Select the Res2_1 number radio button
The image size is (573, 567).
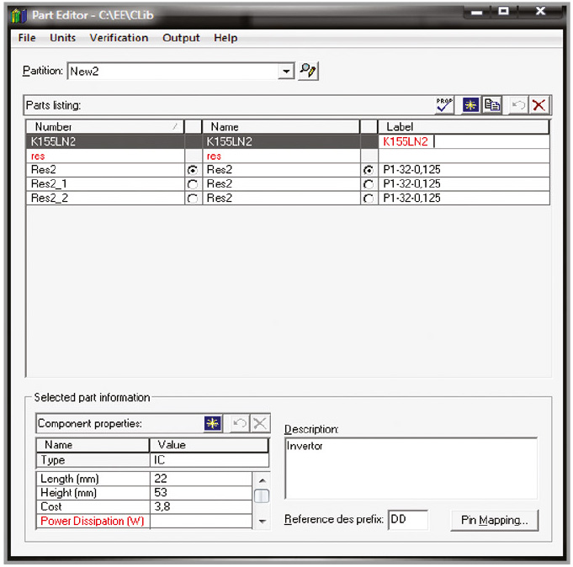click(193, 184)
